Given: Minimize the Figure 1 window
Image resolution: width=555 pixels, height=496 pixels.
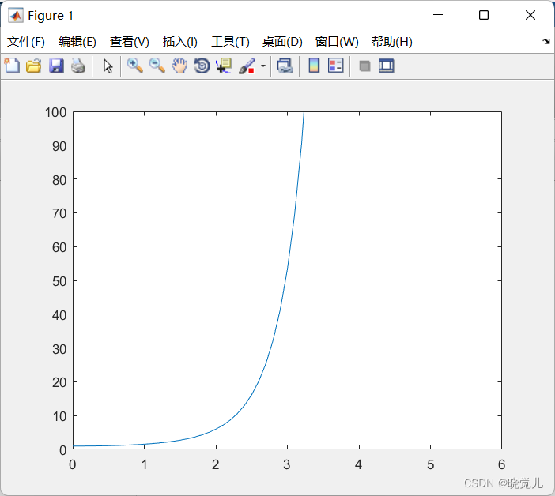Looking at the screenshot, I should [x=438, y=15].
